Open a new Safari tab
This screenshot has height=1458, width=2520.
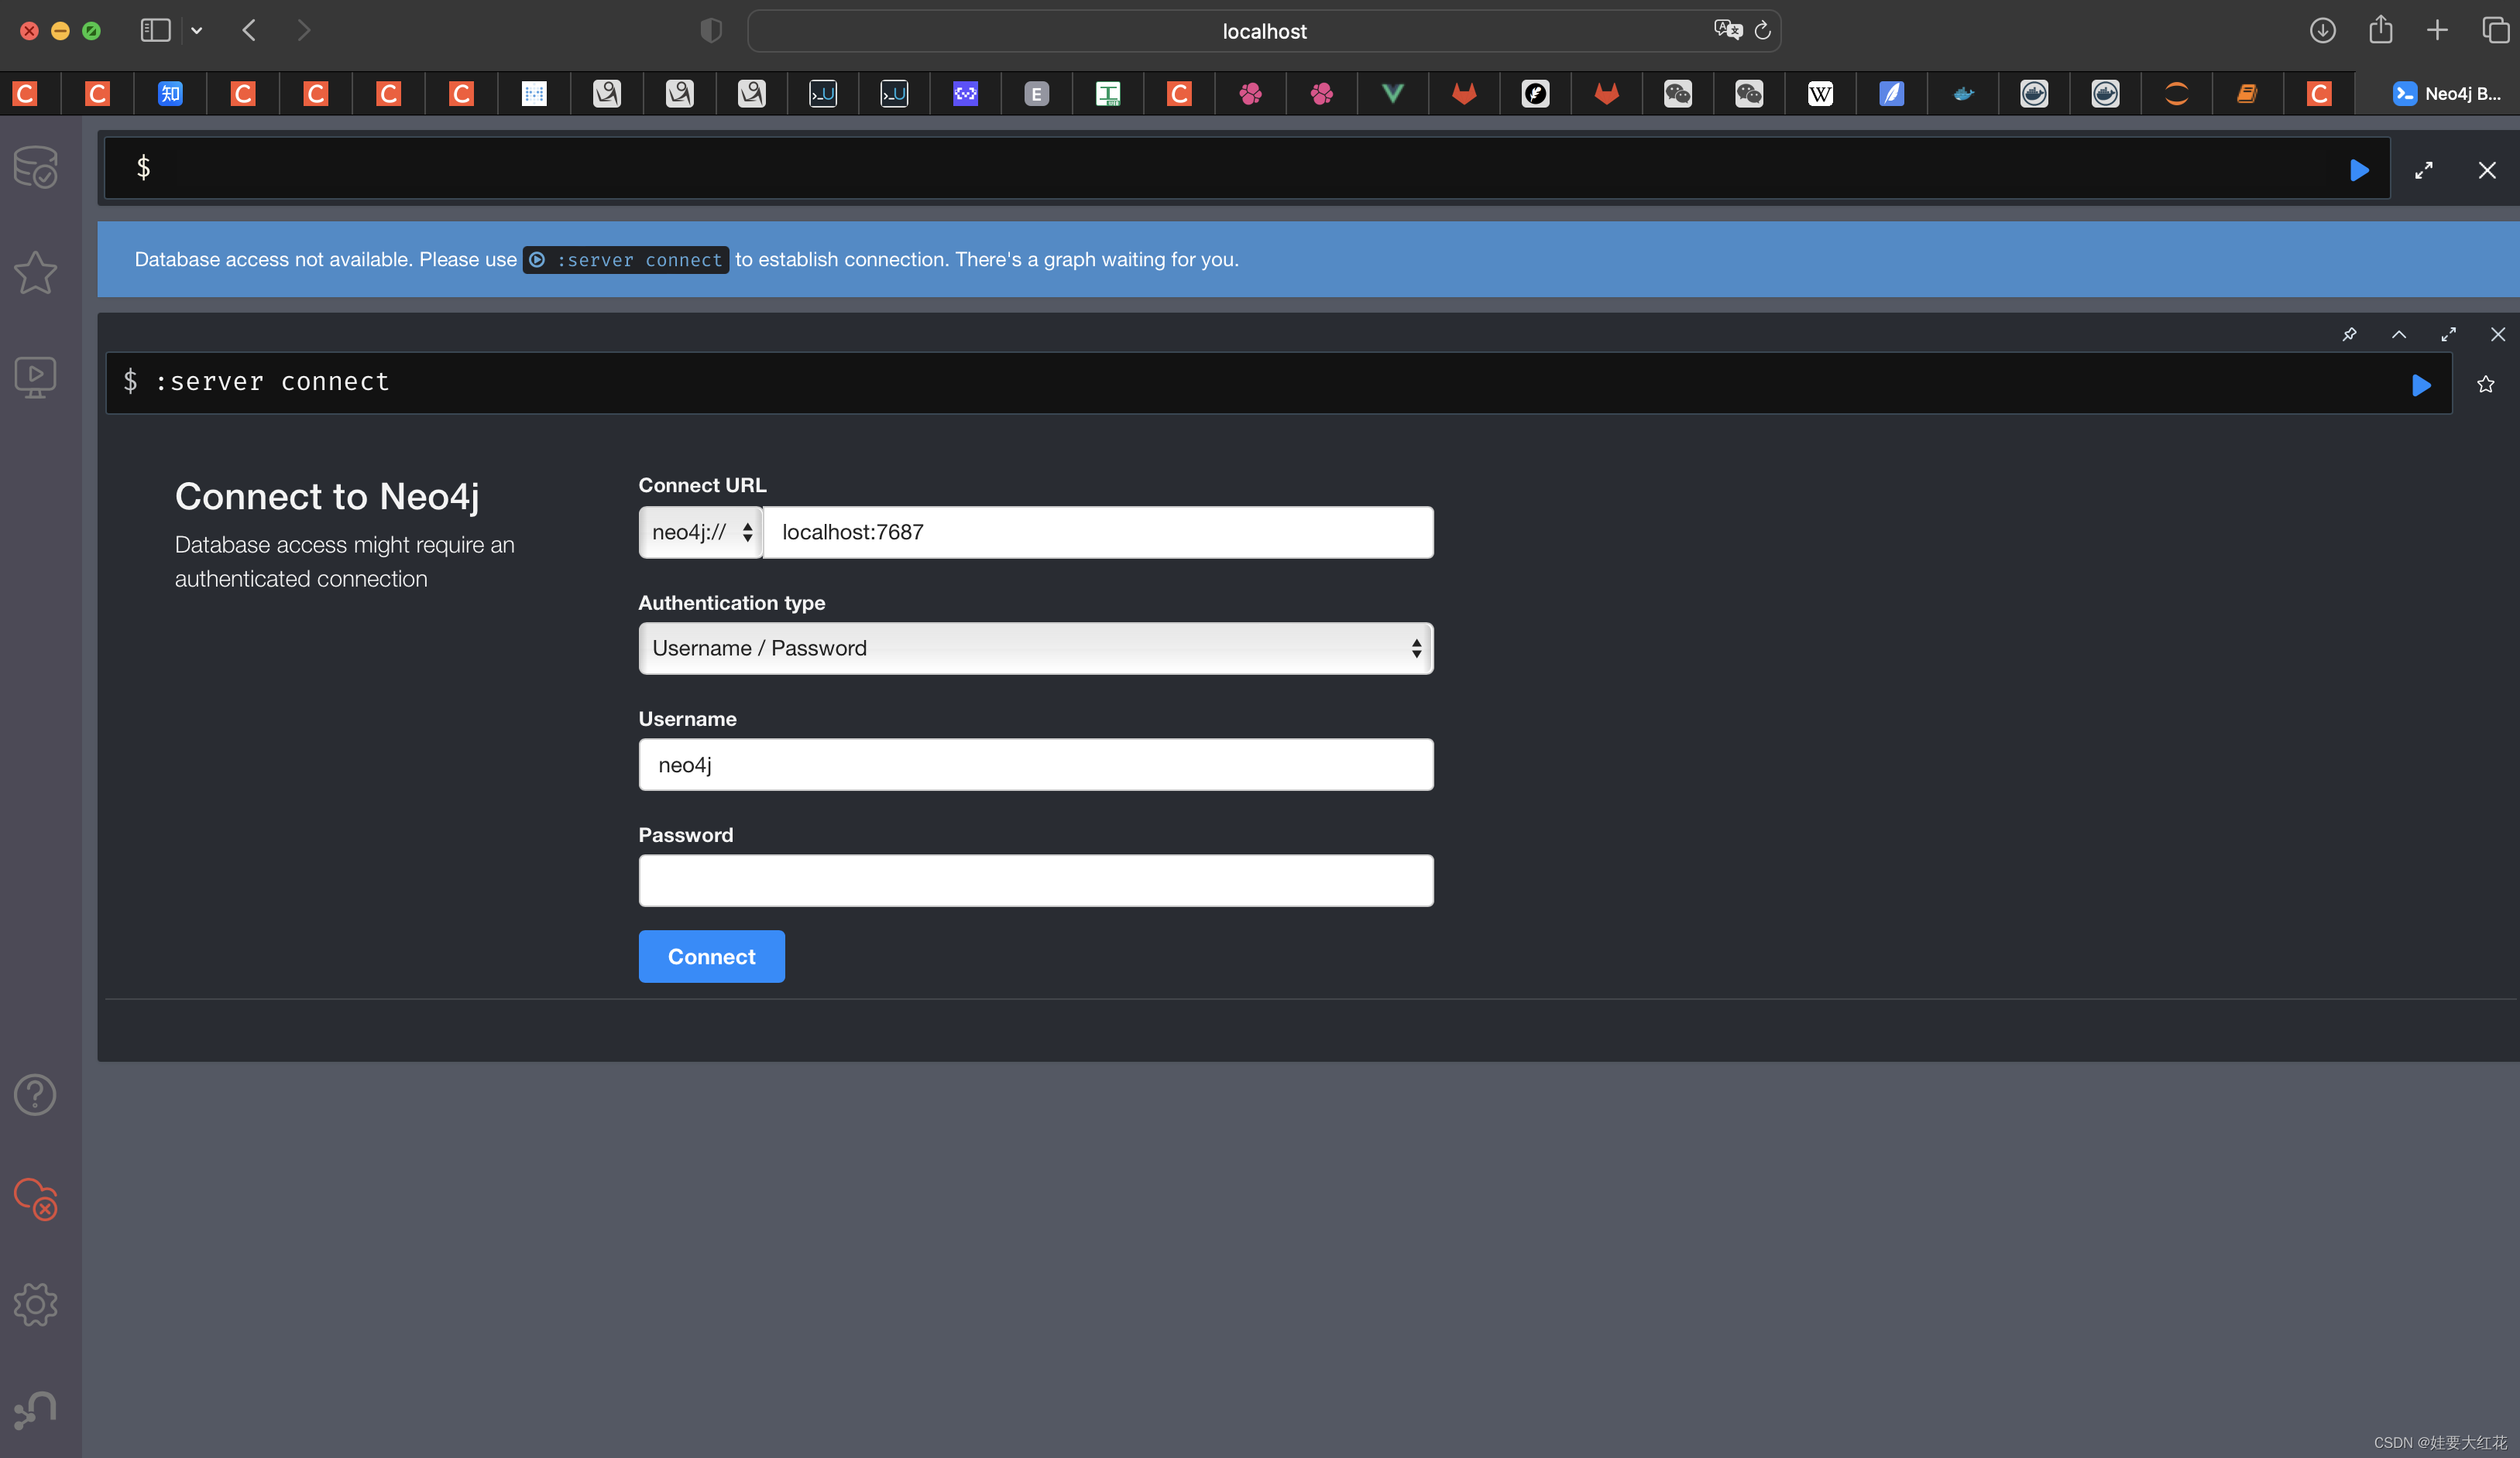coord(2438,31)
